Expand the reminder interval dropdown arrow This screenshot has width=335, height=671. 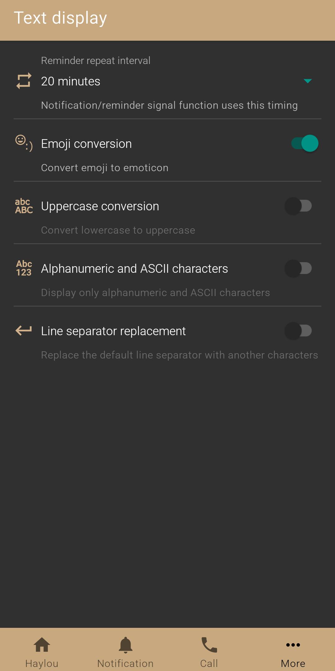tap(307, 81)
